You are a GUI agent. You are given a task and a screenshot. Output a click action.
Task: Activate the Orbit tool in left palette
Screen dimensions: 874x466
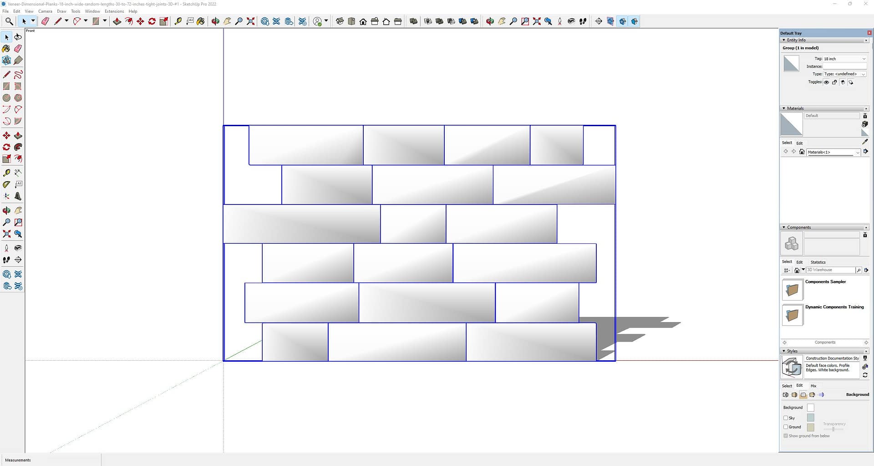pos(6,210)
